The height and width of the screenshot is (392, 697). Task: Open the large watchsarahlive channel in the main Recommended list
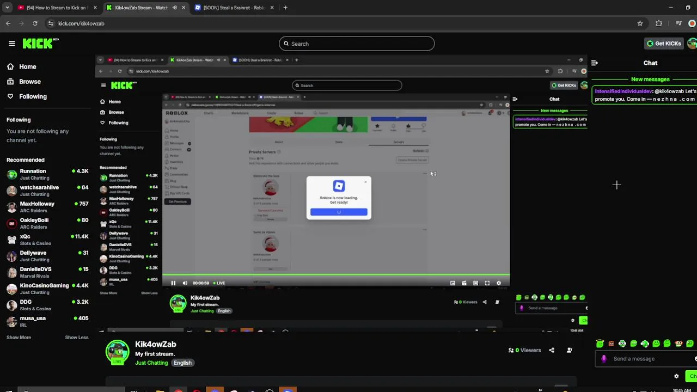pyautogui.click(x=47, y=191)
